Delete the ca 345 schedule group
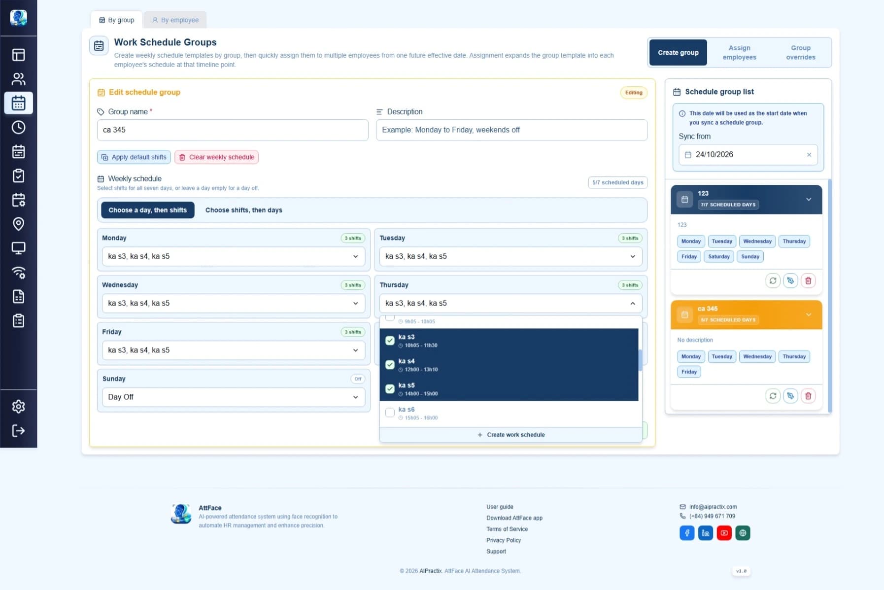This screenshot has height=590, width=884. [x=808, y=396]
